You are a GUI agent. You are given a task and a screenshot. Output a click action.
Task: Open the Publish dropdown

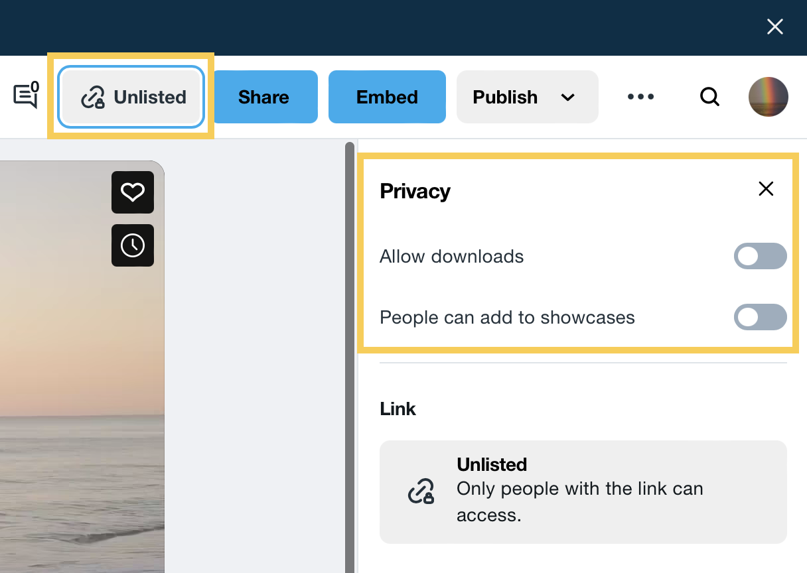click(x=528, y=97)
